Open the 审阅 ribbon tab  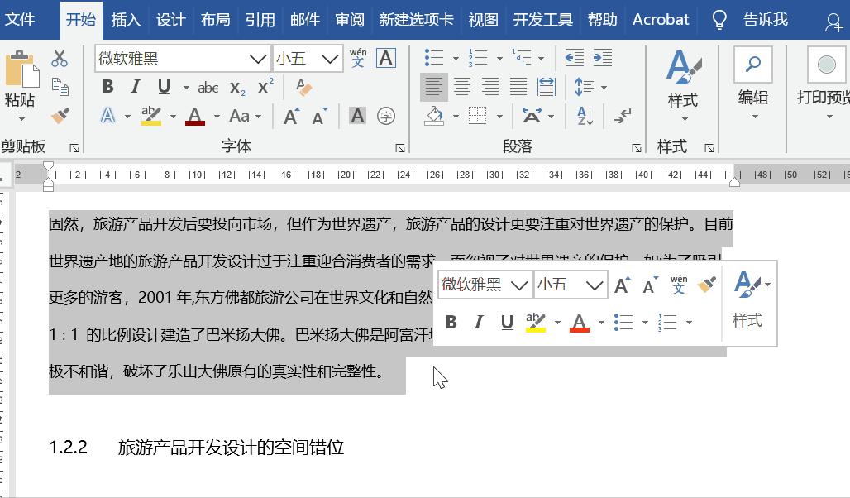(350, 20)
